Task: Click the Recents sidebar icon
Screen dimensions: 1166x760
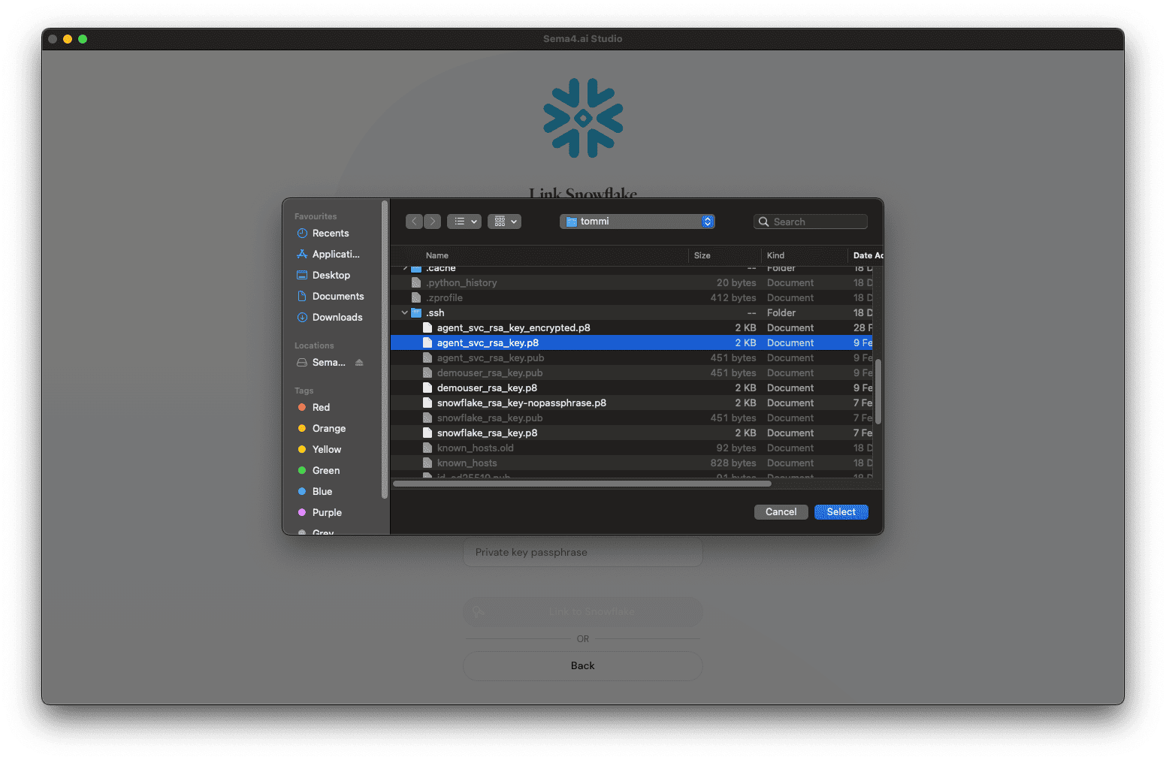Action: (x=301, y=233)
